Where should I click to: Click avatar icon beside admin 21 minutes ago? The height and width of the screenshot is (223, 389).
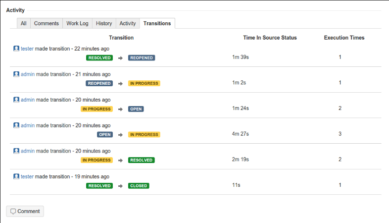click(x=16, y=74)
